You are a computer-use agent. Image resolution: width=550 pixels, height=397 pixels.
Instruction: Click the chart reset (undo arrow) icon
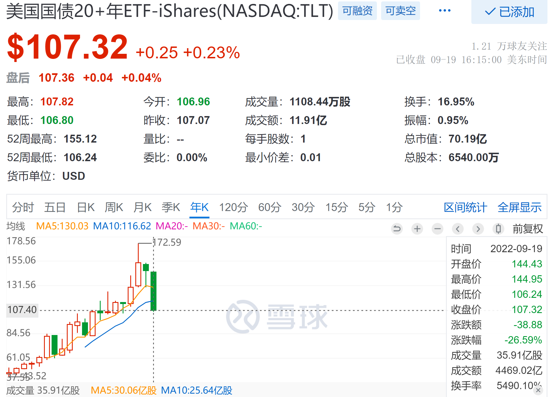(x=397, y=229)
